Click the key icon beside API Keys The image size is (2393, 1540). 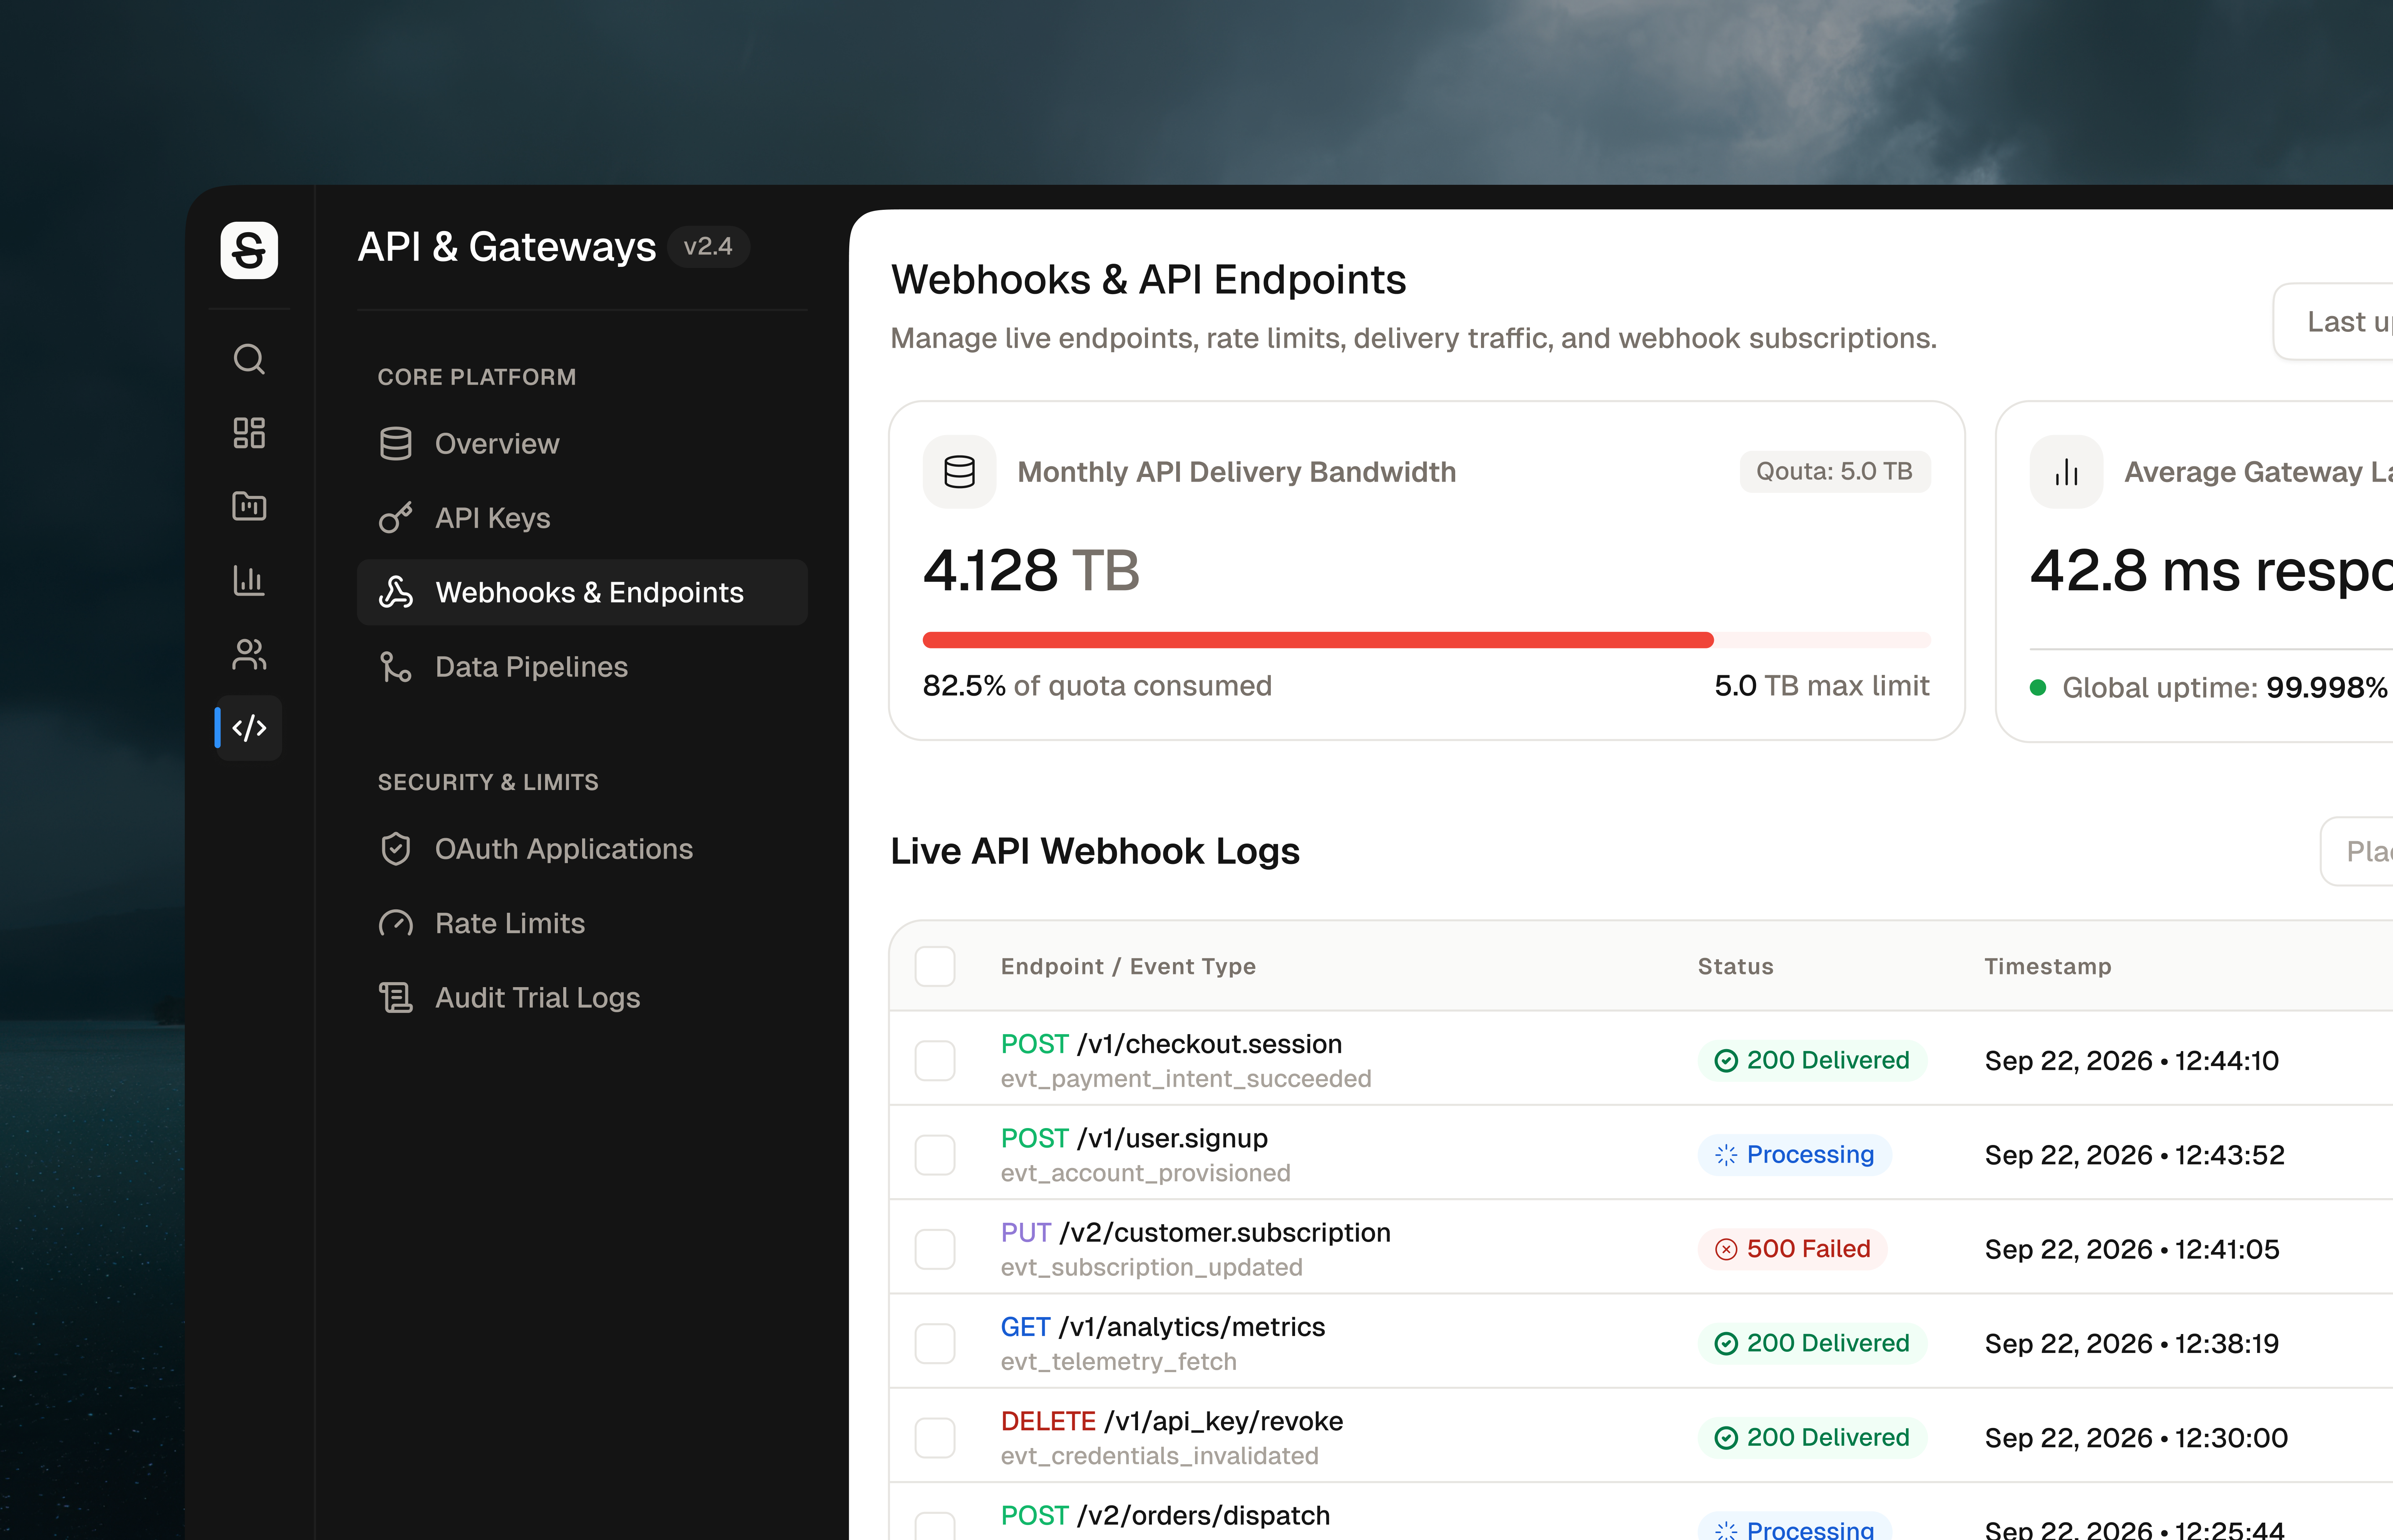(396, 518)
